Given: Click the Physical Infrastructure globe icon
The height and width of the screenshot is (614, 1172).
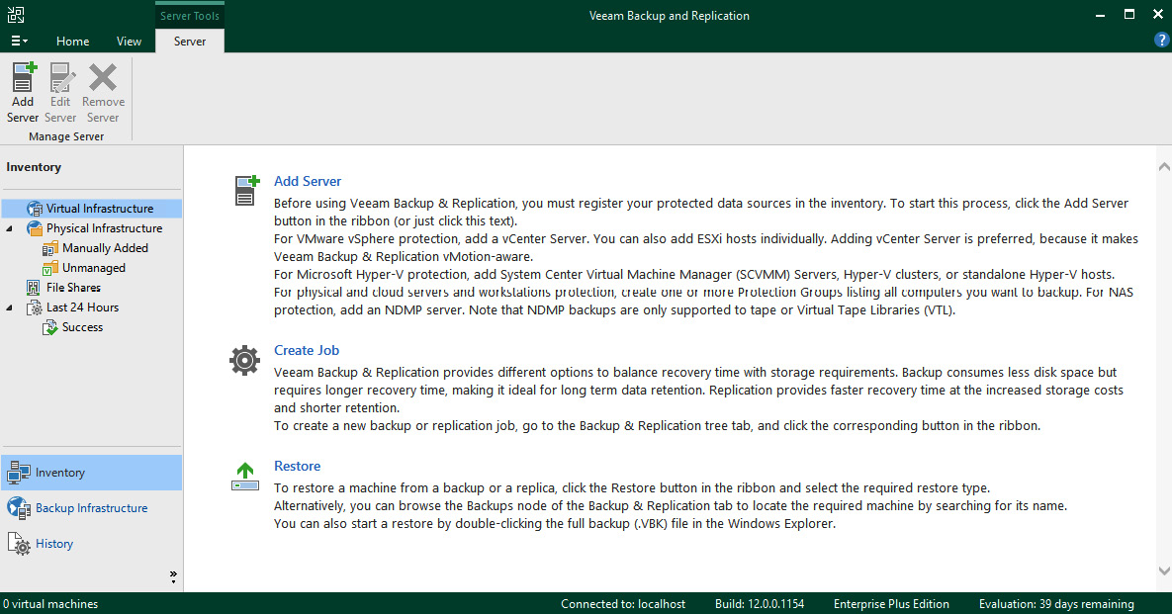Looking at the screenshot, I should tap(35, 227).
